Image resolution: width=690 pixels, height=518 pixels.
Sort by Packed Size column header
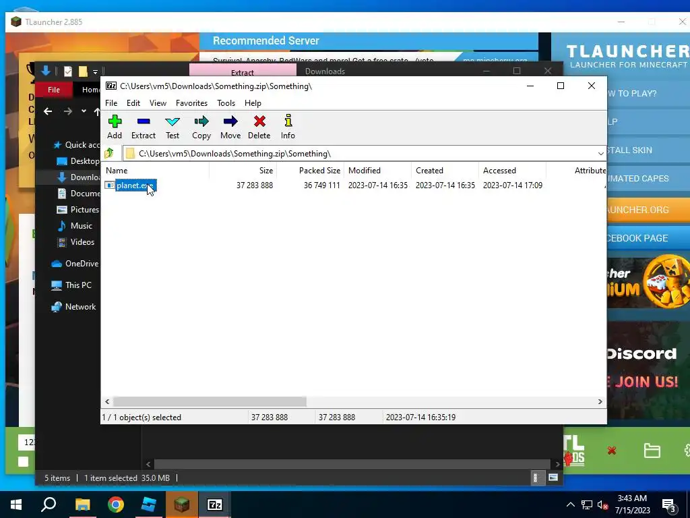[310, 171]
